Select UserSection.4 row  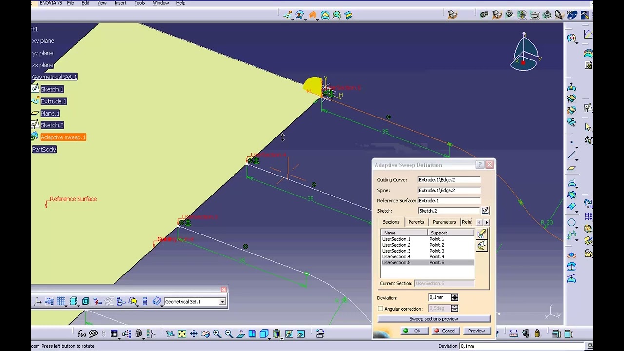[428, 257]
